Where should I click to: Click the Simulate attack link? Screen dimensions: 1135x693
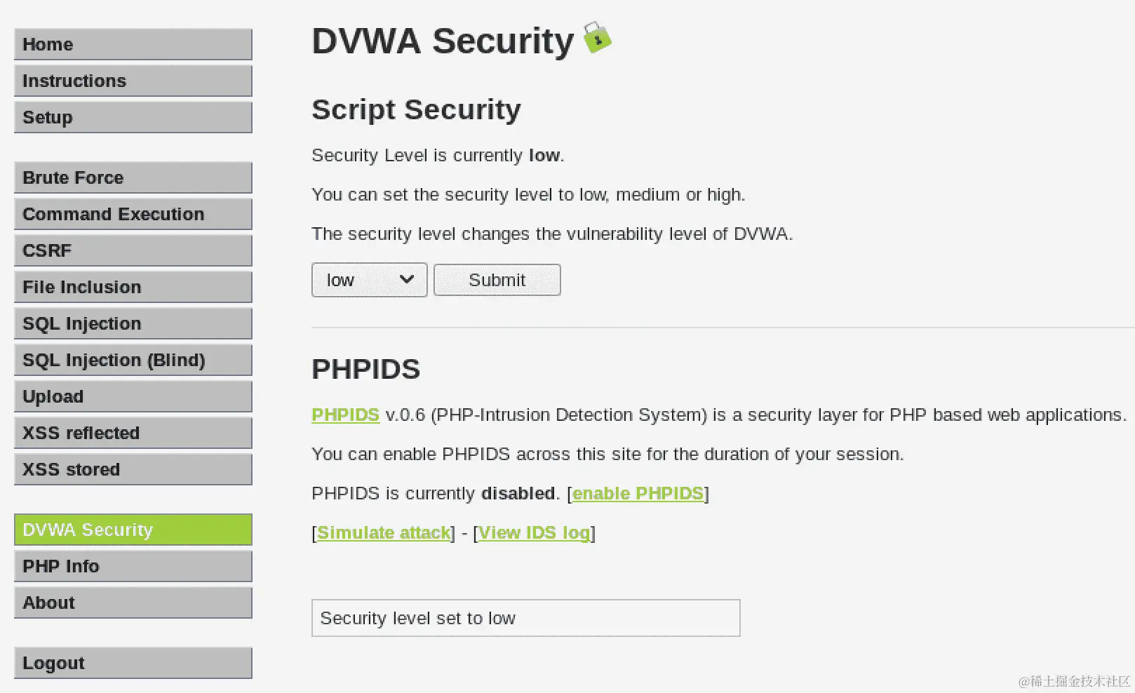click(384, 532)
